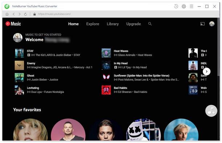Image resolution: width=222 pixels, height=143 pixels.
Task: Open the Future Nostalgia album link
Action: [54, 92]
